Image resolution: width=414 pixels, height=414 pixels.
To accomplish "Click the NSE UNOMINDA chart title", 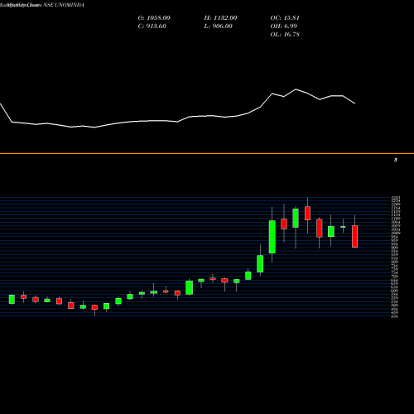I will tap(64, 5).
